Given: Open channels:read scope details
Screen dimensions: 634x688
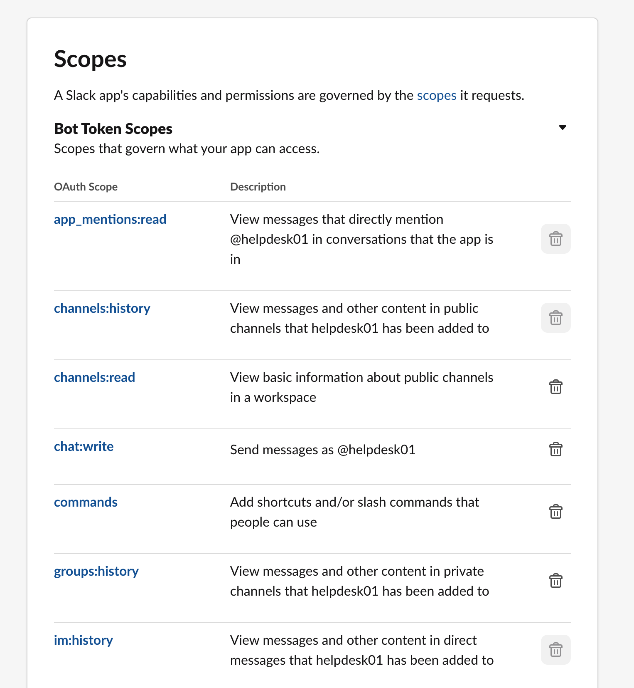Looking at the screenshot, I should coord(95,377).
